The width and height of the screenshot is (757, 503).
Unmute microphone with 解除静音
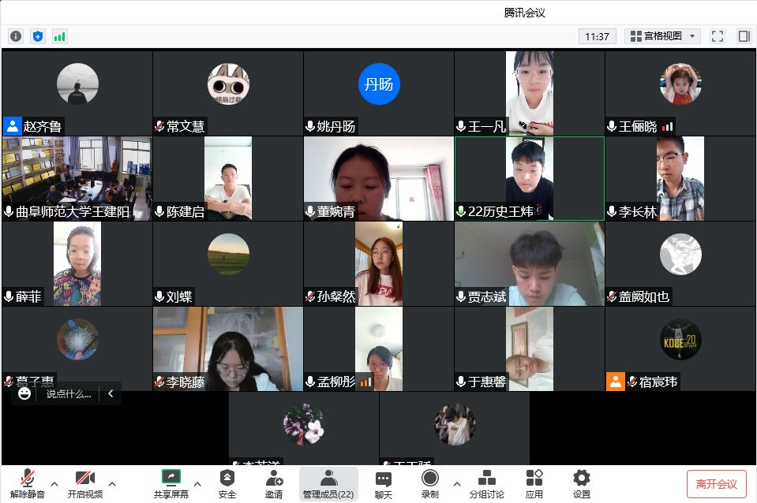pos(28,483)
